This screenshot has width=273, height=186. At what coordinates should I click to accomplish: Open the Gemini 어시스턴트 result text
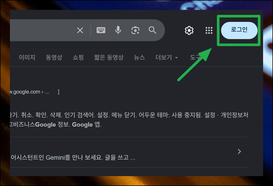tap(73, 158)
